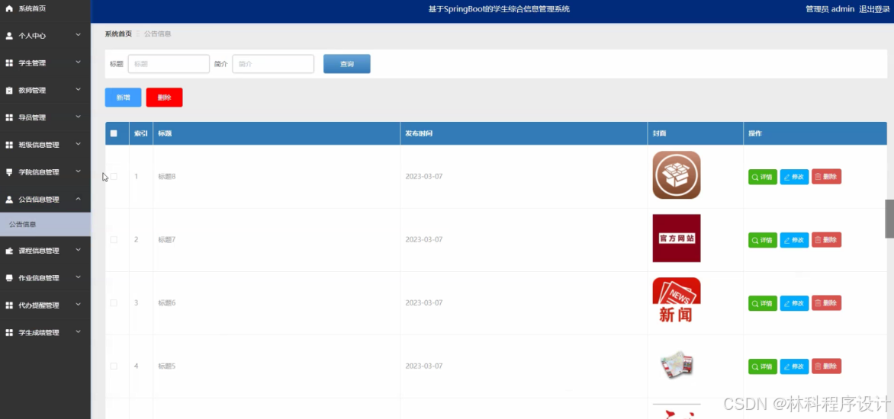Screen dimensions: 894x419
Task: Open the 教师管理 sidebar menu
Action: (45, 91)
